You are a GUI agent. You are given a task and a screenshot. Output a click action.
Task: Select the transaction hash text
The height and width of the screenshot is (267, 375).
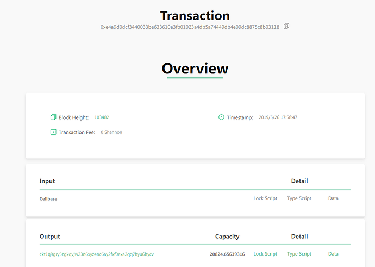pyautogui.click(x=190, y=27)
